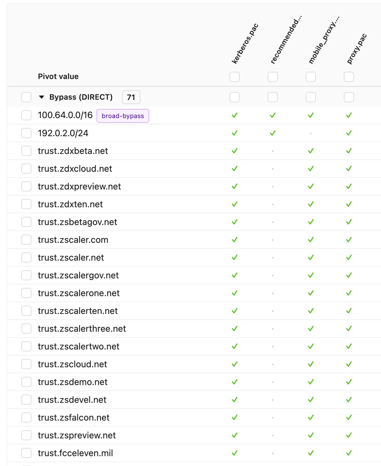Select the trust.zscalergov.net row checkbox
Image resolution: width=381 pixels, height=466 pixels.
(26, 275)
